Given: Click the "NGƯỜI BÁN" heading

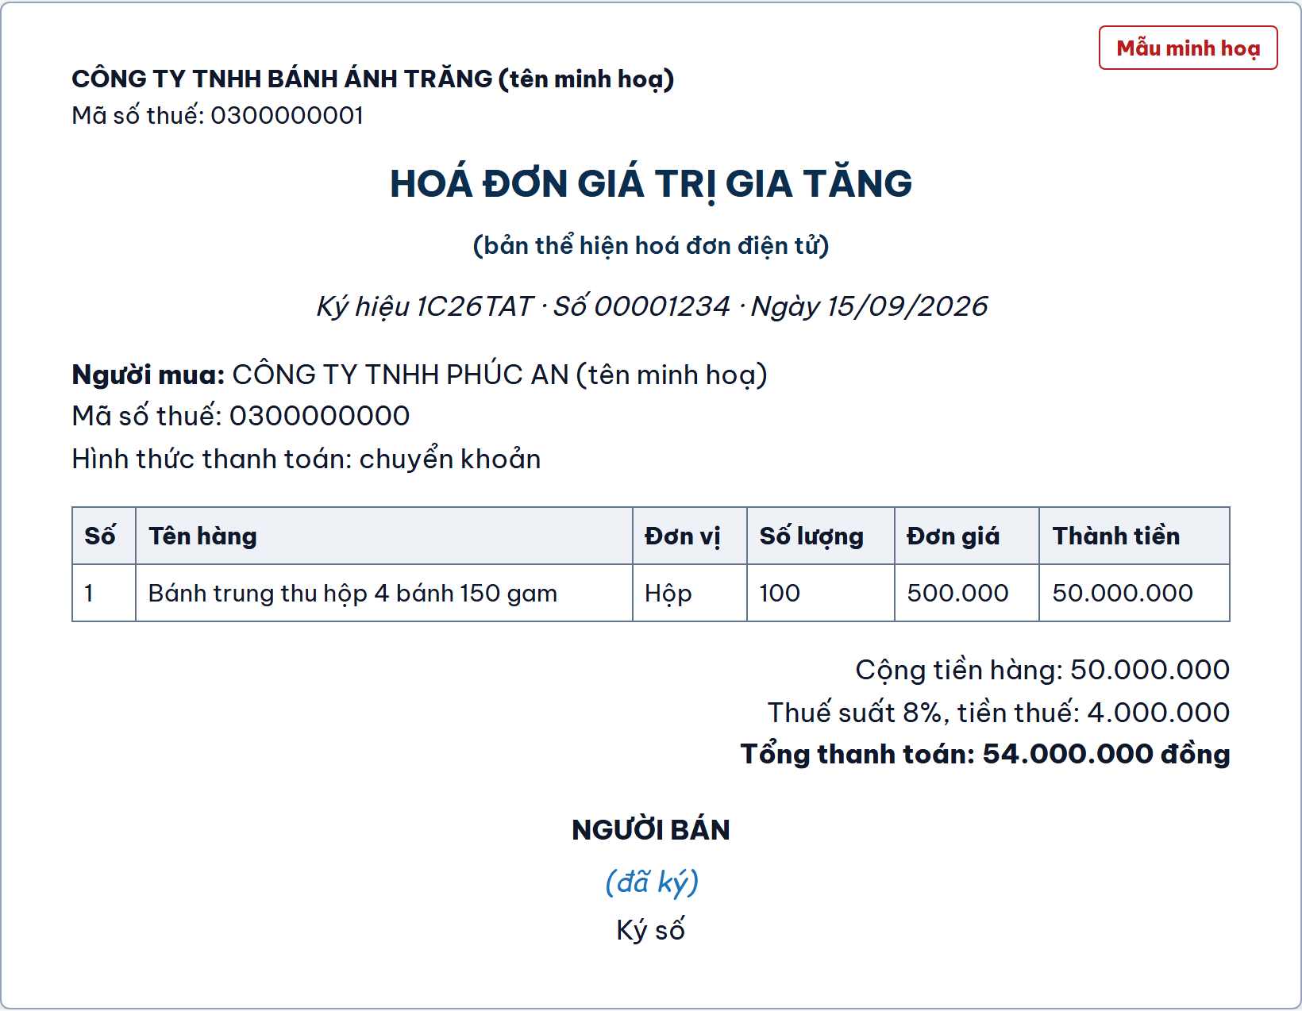Looking at the screenshot, I should (651, 830).
